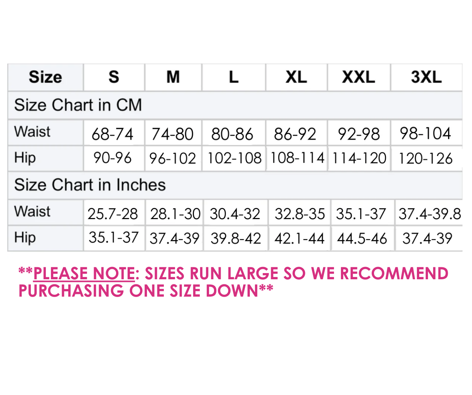Select the 68-74 waist cell
Viewport: 472px width, 395px height.
pyautogui.click(x=112, y=134)
